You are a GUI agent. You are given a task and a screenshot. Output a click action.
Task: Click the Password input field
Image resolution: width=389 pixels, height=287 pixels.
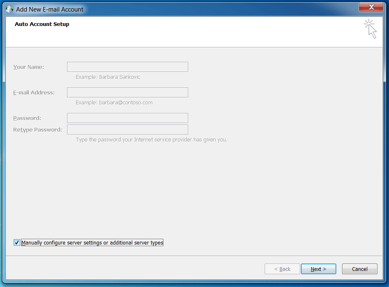pyautogui.click(x=128, y=118)
